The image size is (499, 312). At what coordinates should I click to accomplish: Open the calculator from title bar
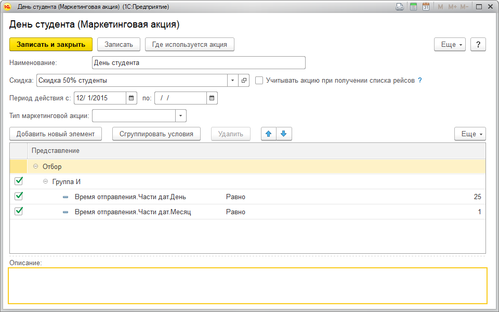413,7
